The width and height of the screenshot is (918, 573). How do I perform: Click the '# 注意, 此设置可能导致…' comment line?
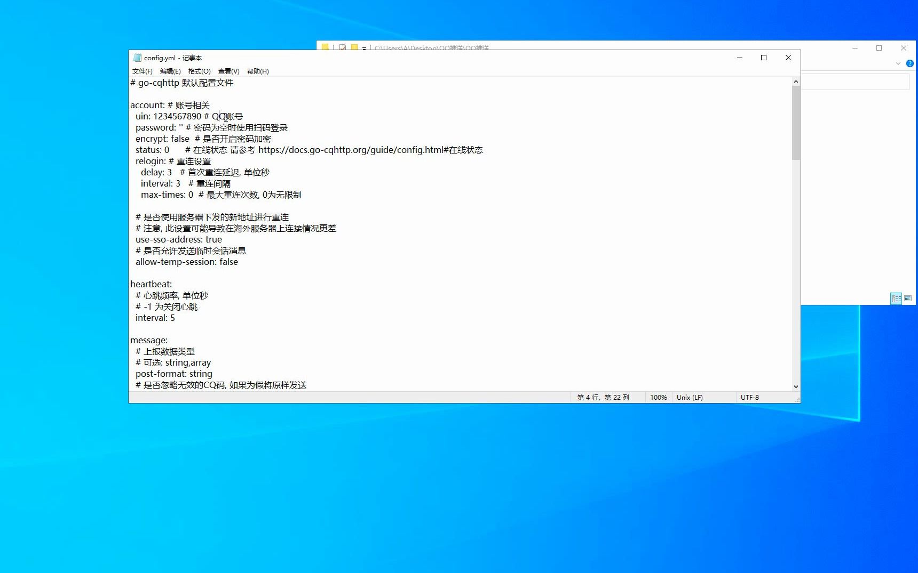point(236,228)
